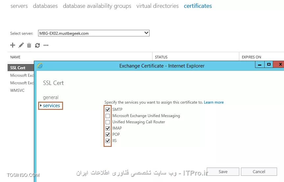Uncheck the SMTP service checkbox
The image size is (284, 182).
click(x=107, y=110)
